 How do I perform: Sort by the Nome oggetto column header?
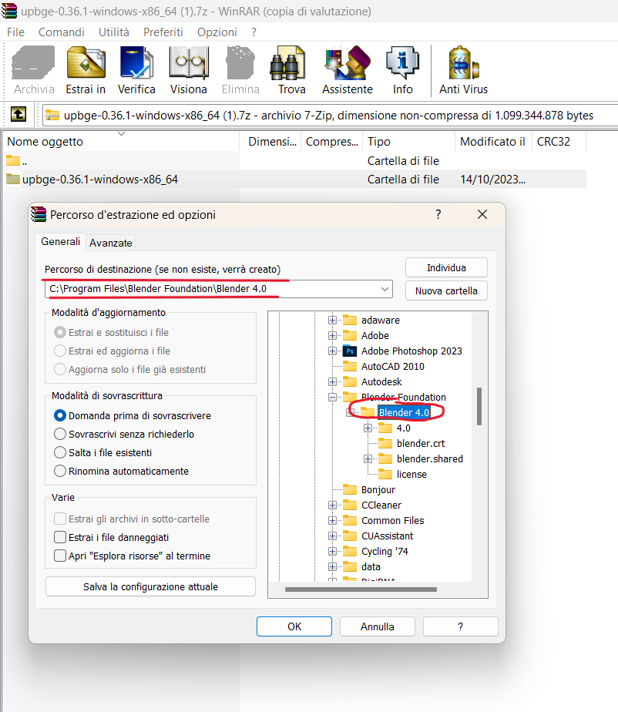[120, 142]
